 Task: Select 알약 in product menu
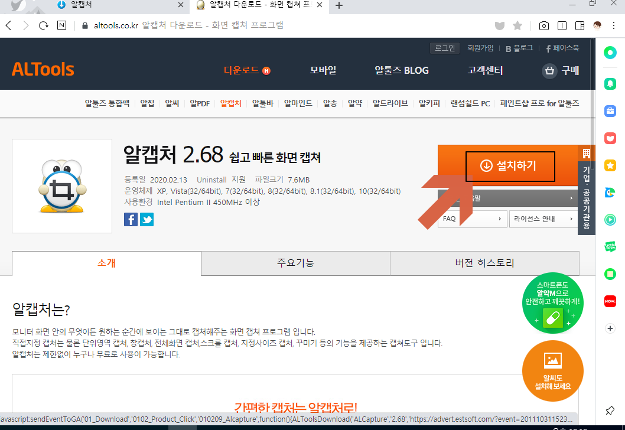pyautogui.click(x=355, y=103)
